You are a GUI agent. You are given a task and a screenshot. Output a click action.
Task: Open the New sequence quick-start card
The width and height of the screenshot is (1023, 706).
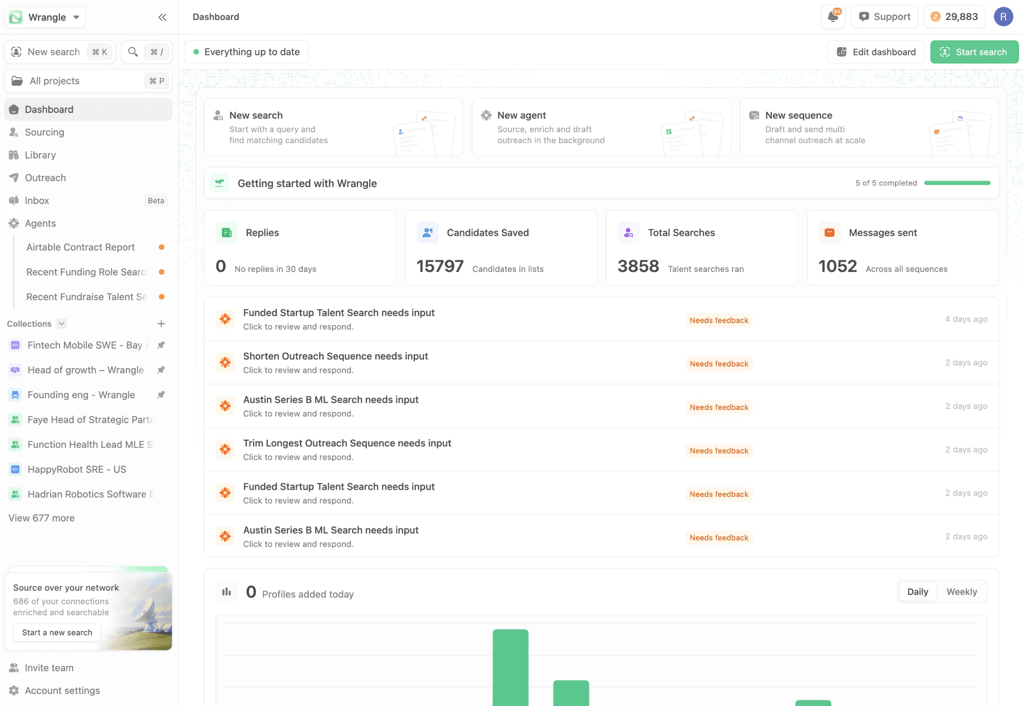(x=870, y=127)
